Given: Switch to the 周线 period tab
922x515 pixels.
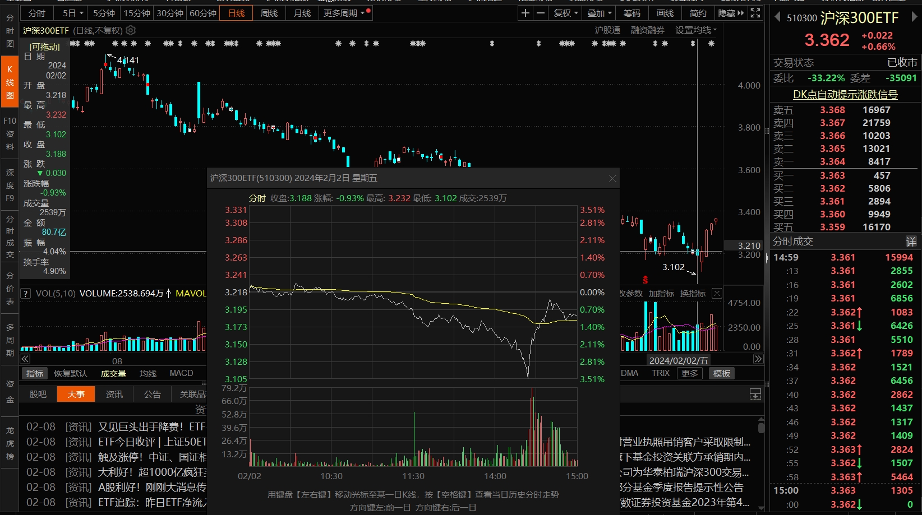Looking at the screenshot, I should (x=269, y=13).
